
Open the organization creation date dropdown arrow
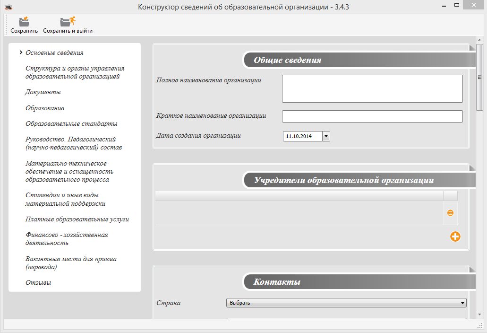(x=326, y=136)
